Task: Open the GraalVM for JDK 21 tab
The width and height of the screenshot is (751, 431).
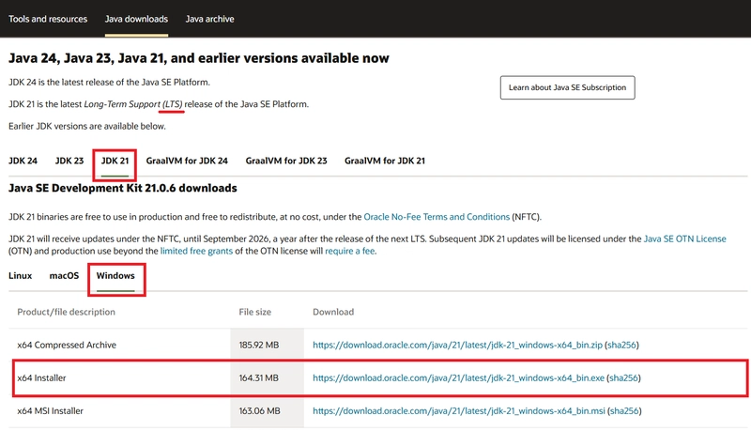Action: point(385,161)
